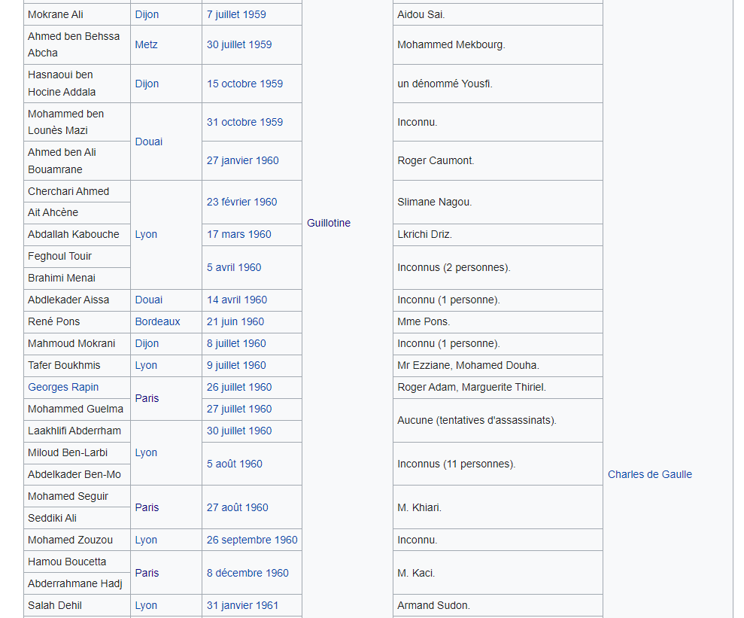Click the Douai link beside Abdlekader Aissa

click(148, 300)
